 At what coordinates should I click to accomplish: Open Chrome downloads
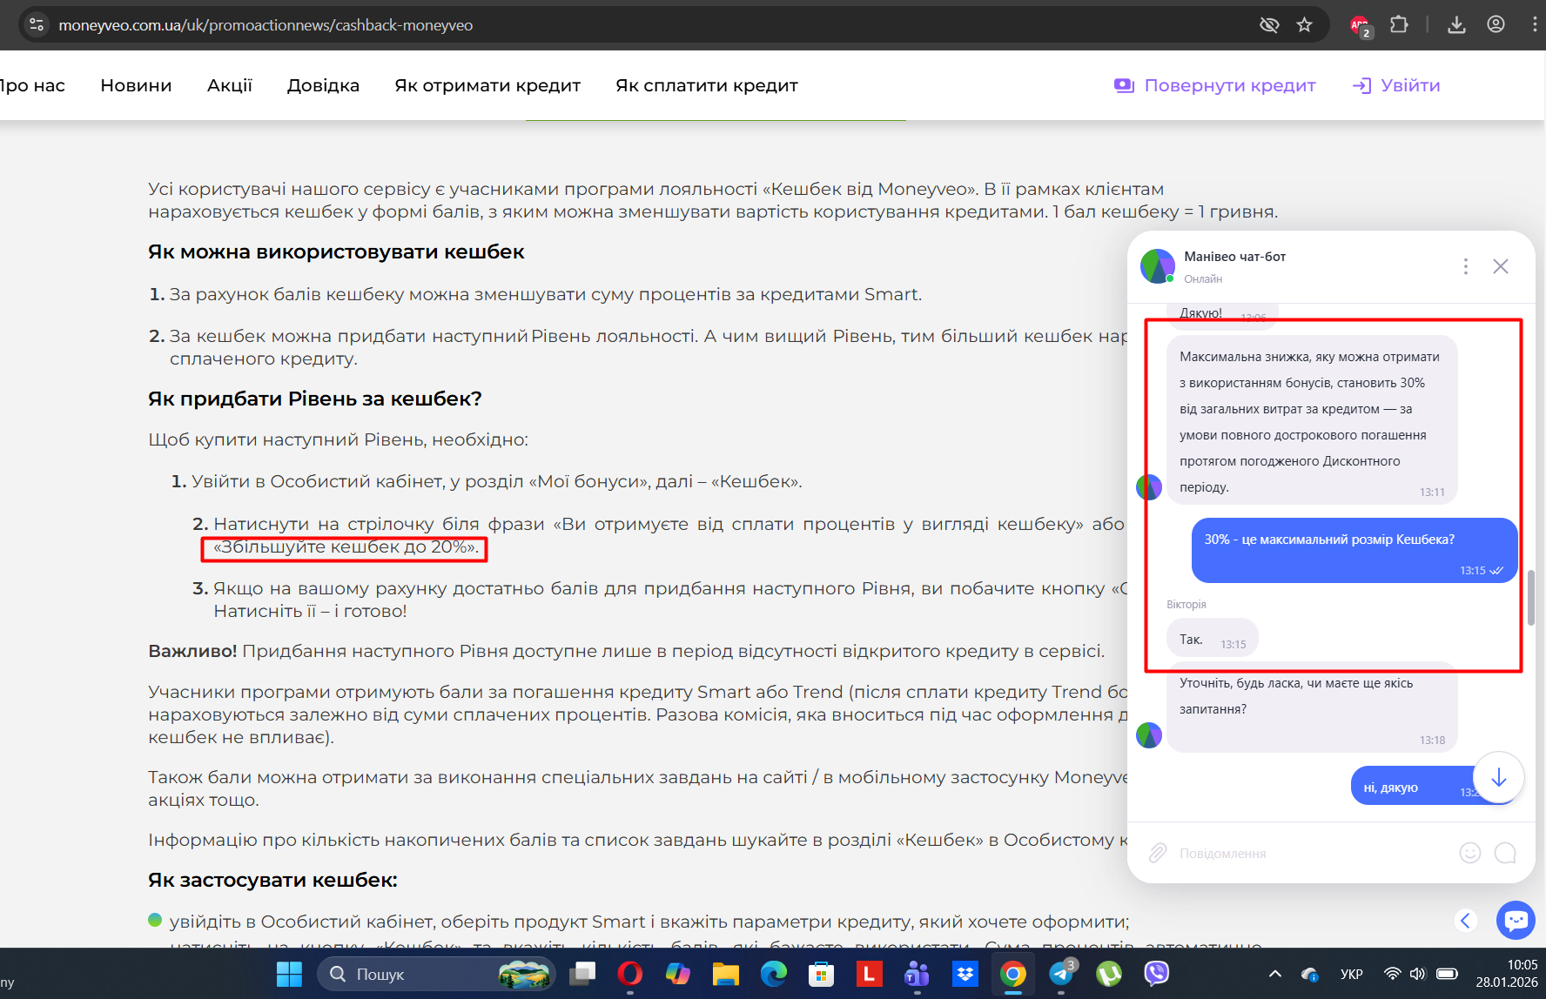coord(1456,24)
